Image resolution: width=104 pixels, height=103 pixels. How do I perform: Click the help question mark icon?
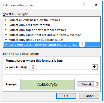(84, 5)
